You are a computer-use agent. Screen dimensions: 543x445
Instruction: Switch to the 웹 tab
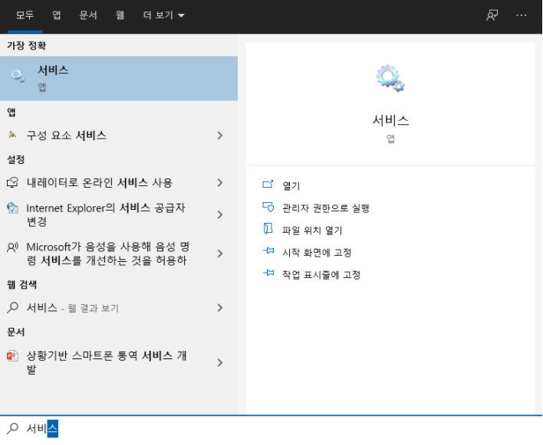(x=120, y=15)
